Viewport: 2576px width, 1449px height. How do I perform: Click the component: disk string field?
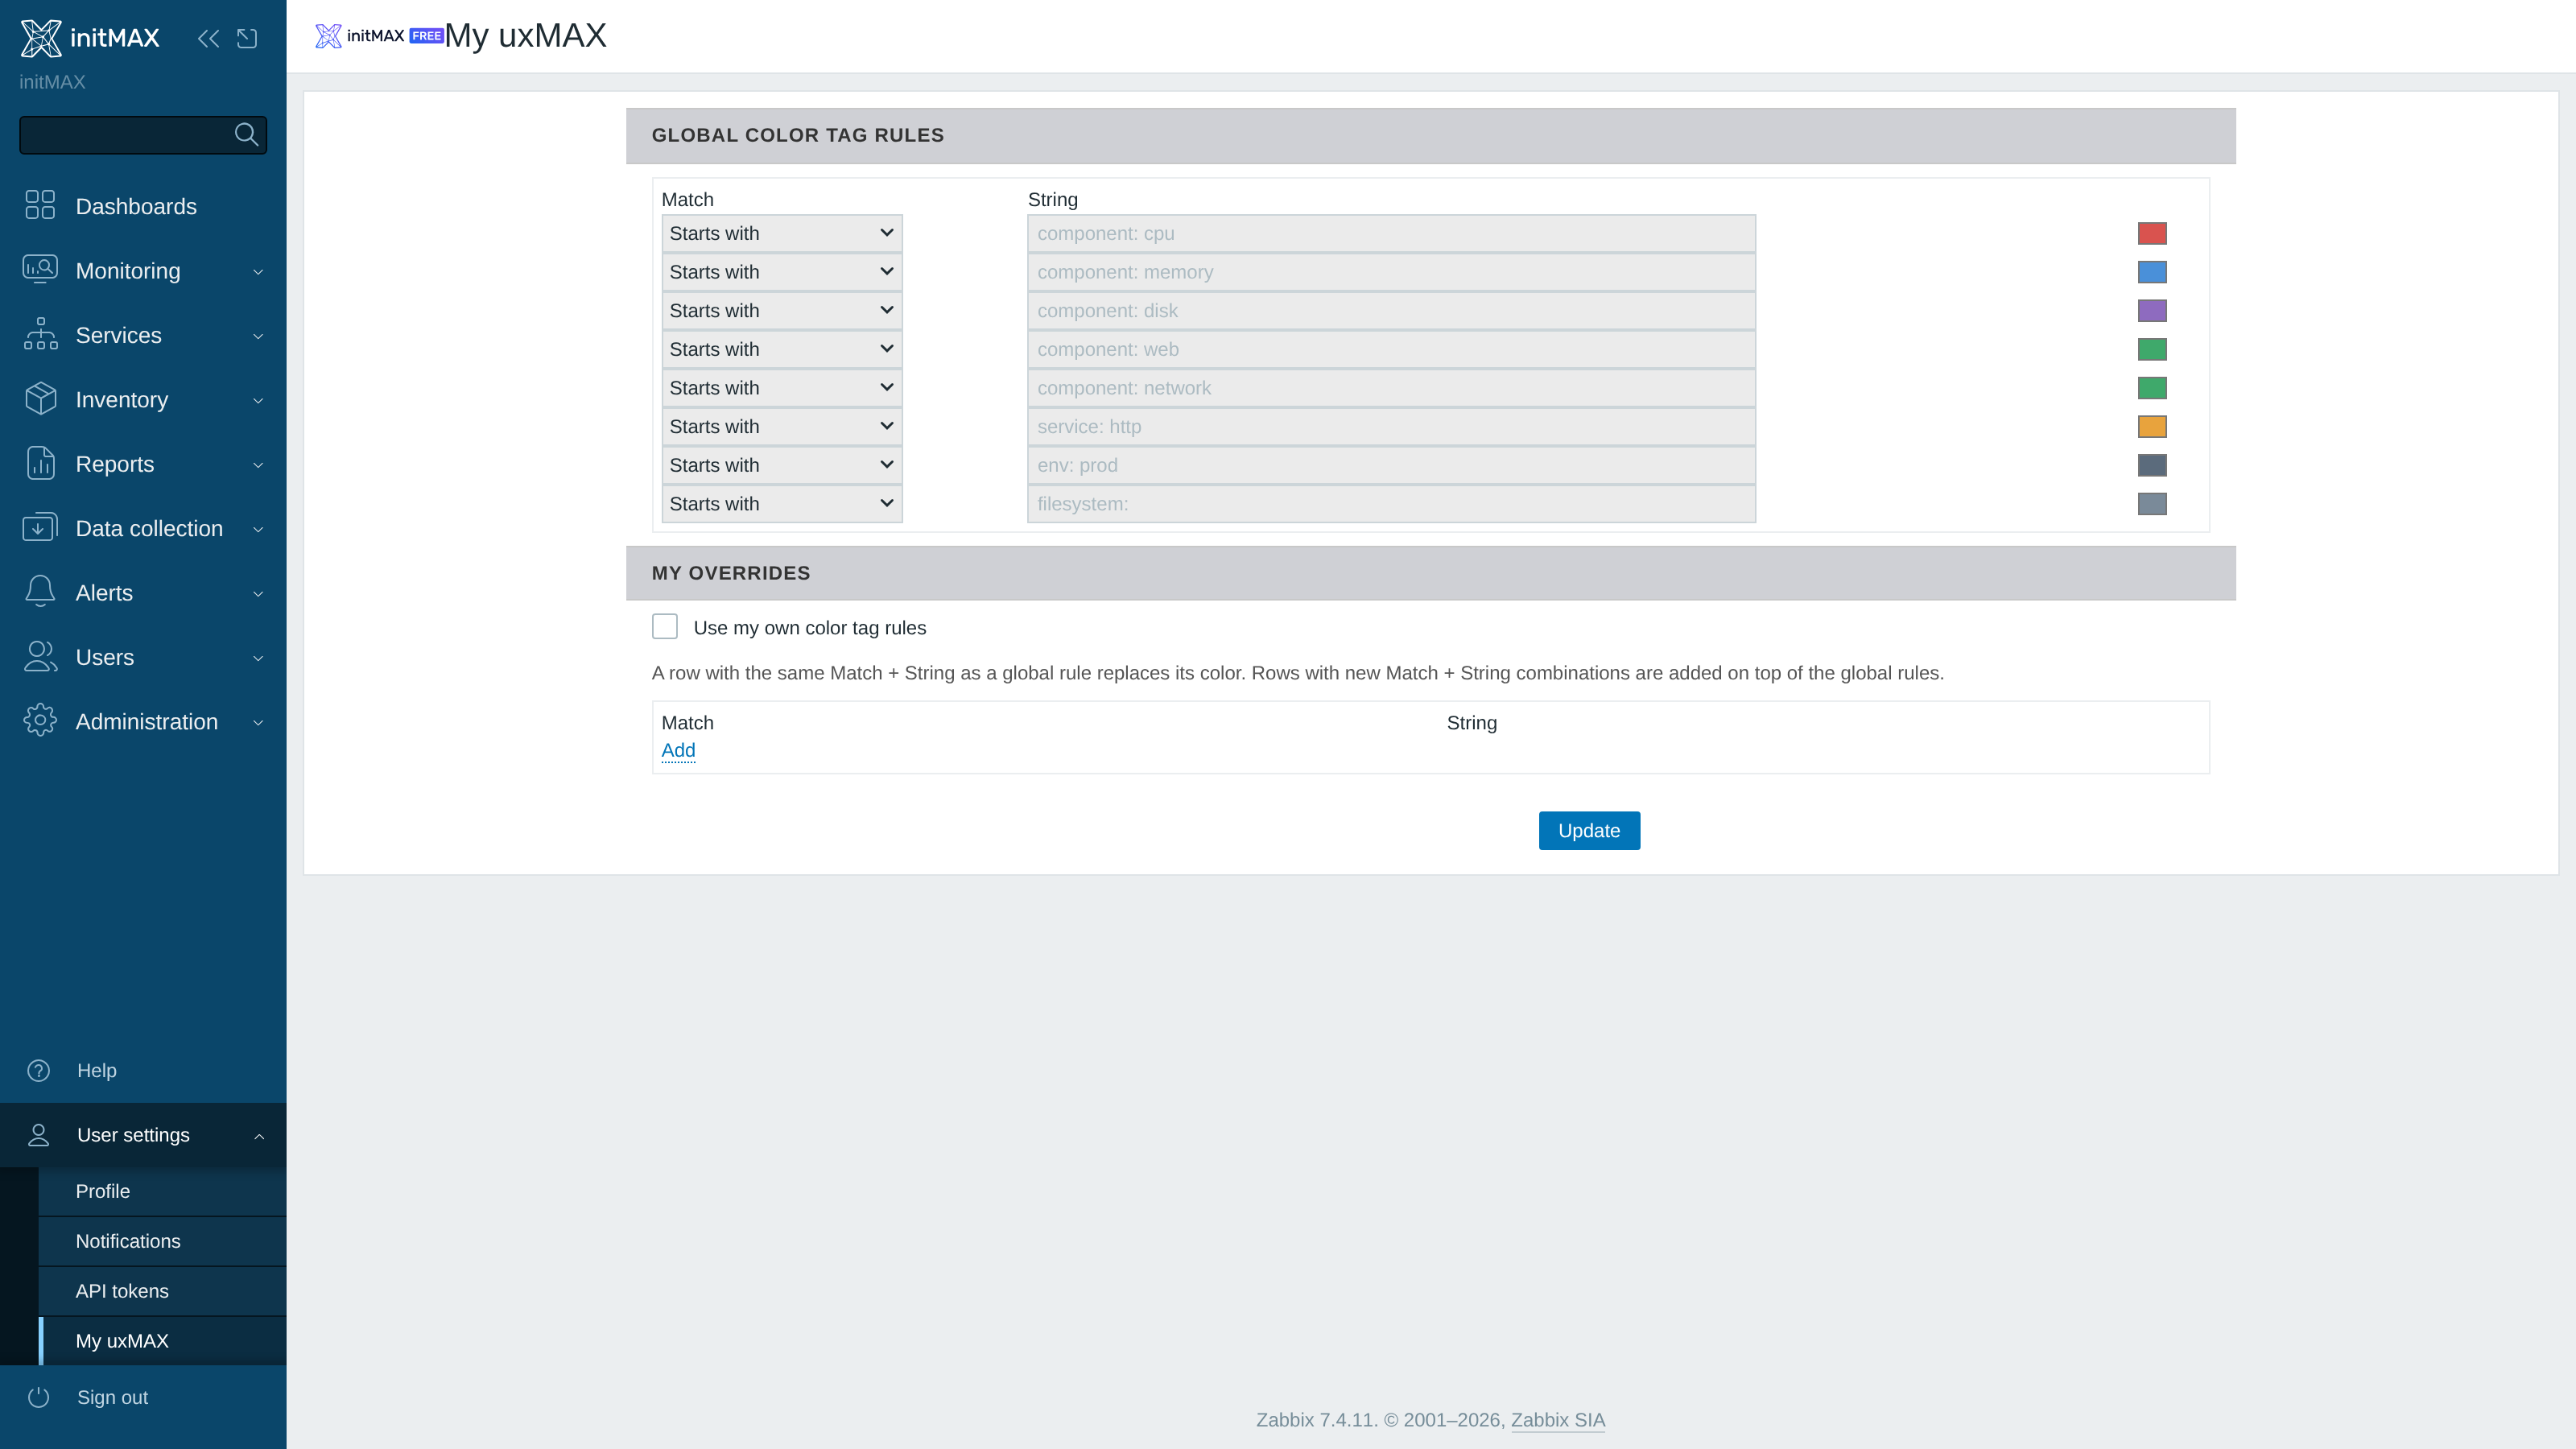click(1391, 311)
